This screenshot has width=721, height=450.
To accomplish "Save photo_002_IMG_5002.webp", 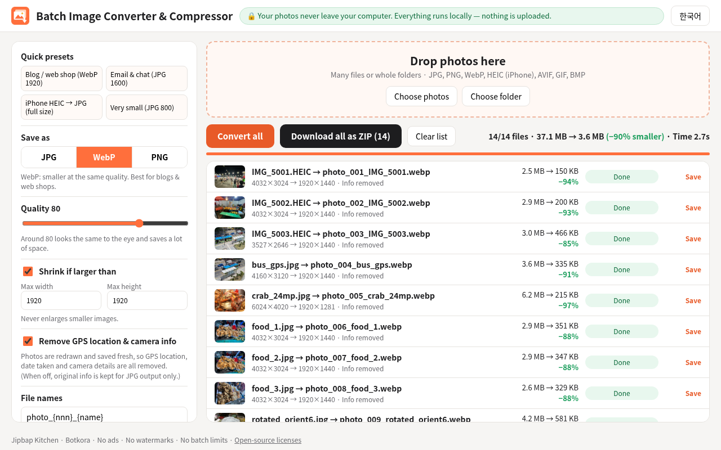I will coord(693,208).
